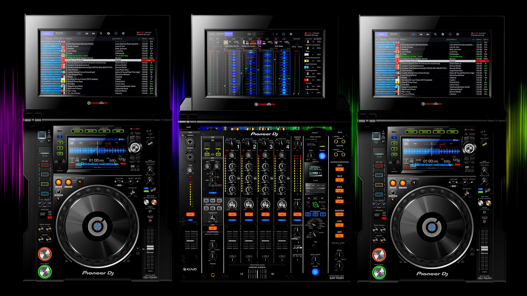
Task: Hit the orange CUE button on left CDJ
Action: point(45,254)
